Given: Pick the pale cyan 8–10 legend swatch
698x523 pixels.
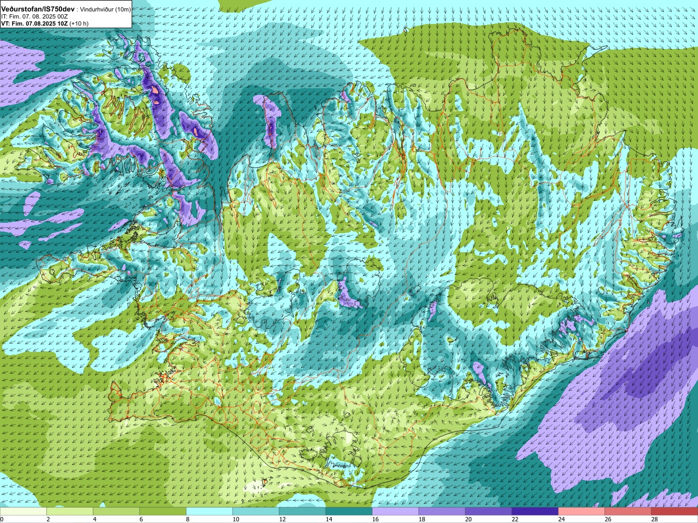Looking at the screenshot, I should click(x=209, y=512).
